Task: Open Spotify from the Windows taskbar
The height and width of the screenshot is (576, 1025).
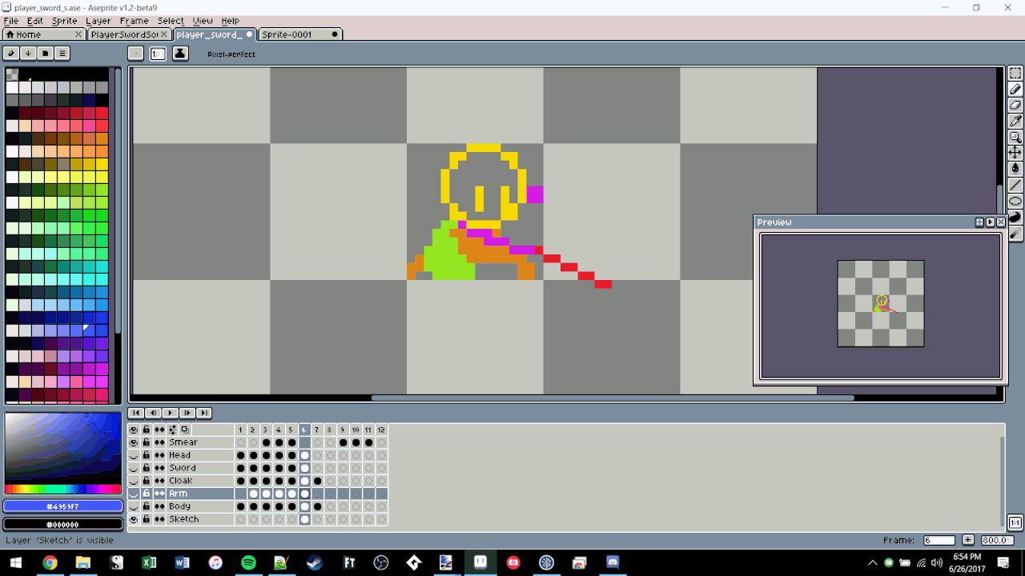Action: click(248, 562)
